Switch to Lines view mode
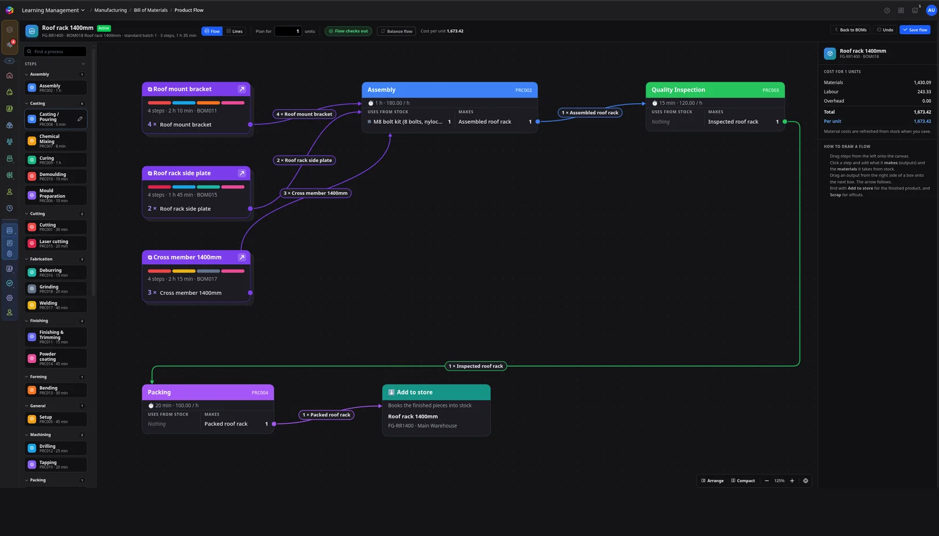This screenshot has width=939, height=536. click(x=234, y=31)
